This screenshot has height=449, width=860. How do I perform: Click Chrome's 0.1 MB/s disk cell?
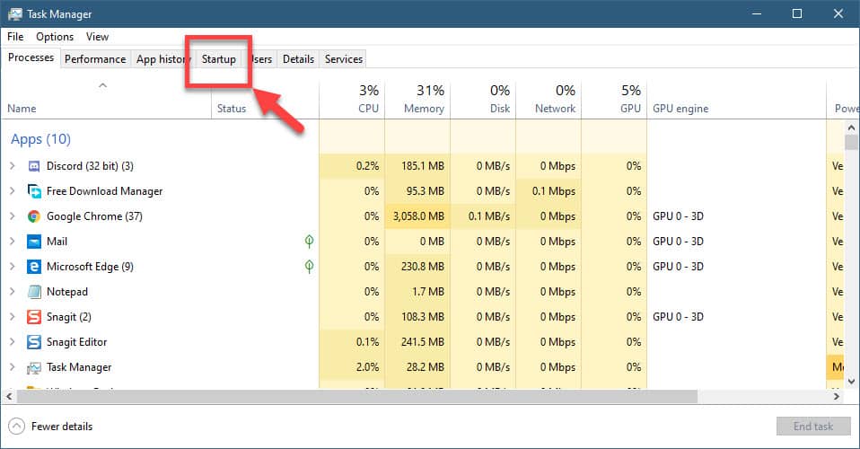coord(483,216)
